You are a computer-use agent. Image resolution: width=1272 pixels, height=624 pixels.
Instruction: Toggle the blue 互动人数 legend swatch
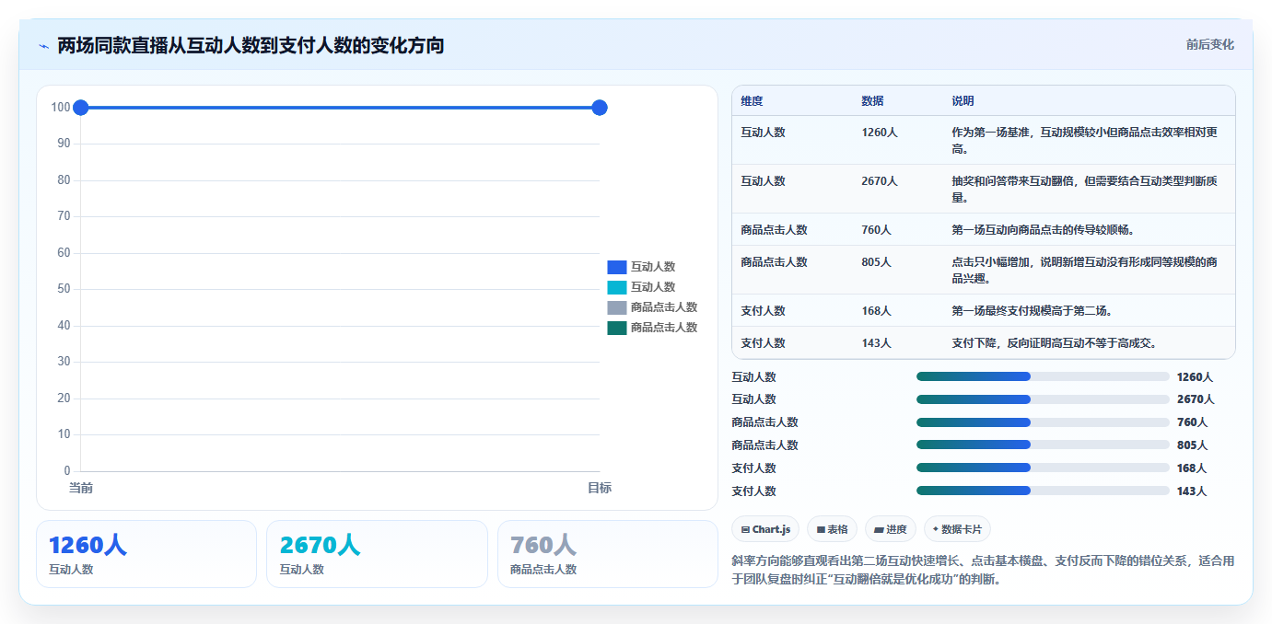coord(616,267)
